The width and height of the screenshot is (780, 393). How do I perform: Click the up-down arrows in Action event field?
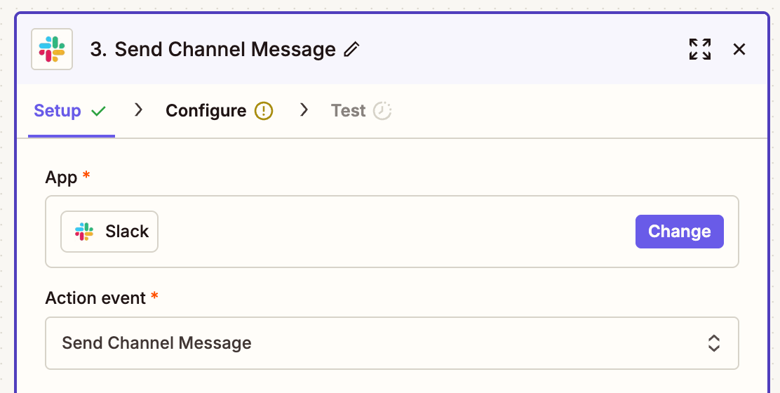point(713,343)
